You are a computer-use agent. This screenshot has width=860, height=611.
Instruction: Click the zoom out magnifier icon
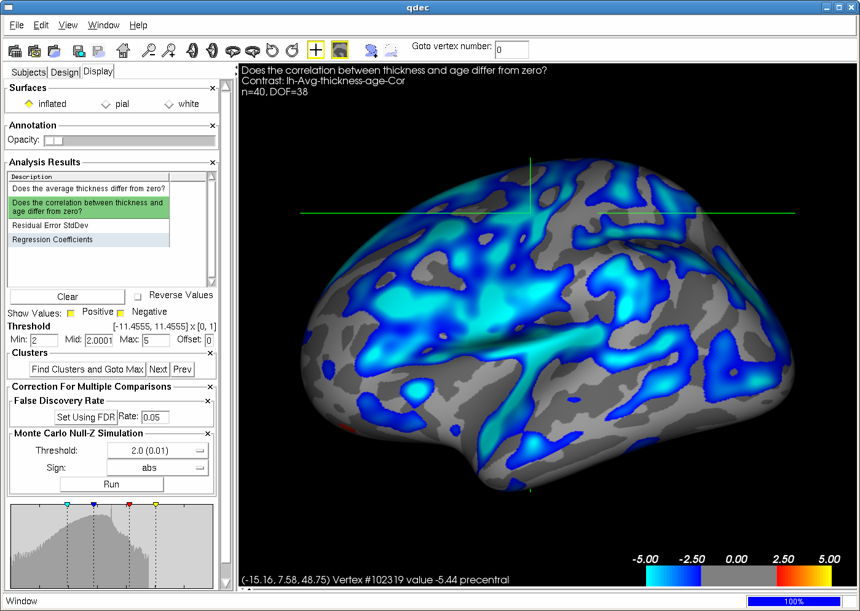click(x=148, y=50)
